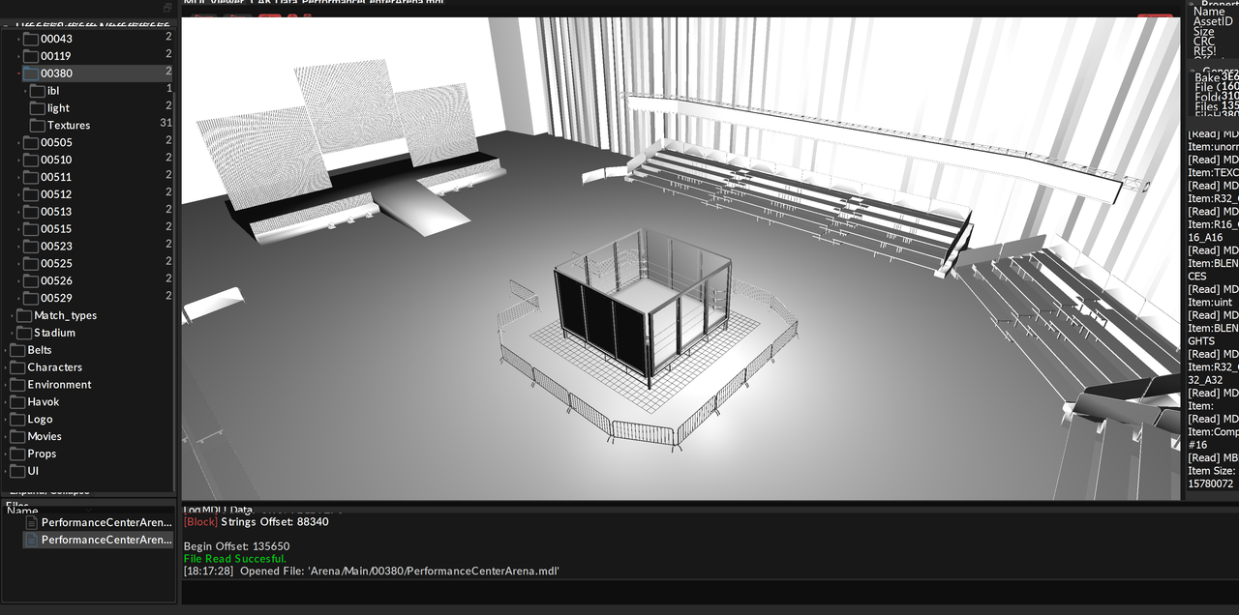
Task: Click the 'Begin Offset: 135650' log line
Action: click(236, 546)
